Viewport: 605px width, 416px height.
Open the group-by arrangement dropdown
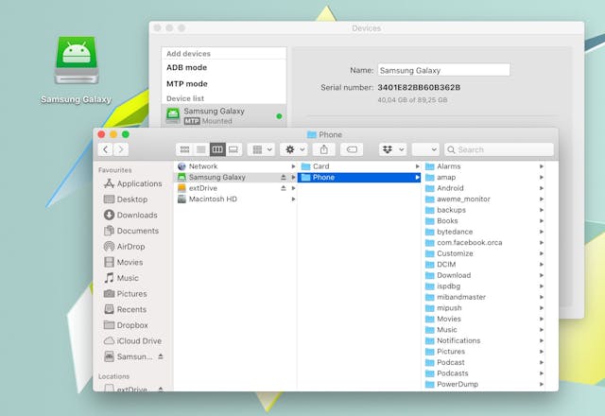click(262, 149)
